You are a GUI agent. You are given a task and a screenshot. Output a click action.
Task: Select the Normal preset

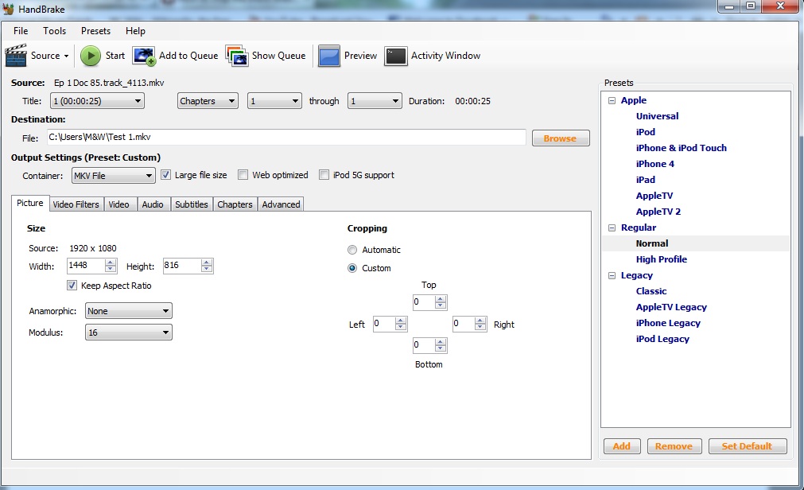click(x=652, y=243)
